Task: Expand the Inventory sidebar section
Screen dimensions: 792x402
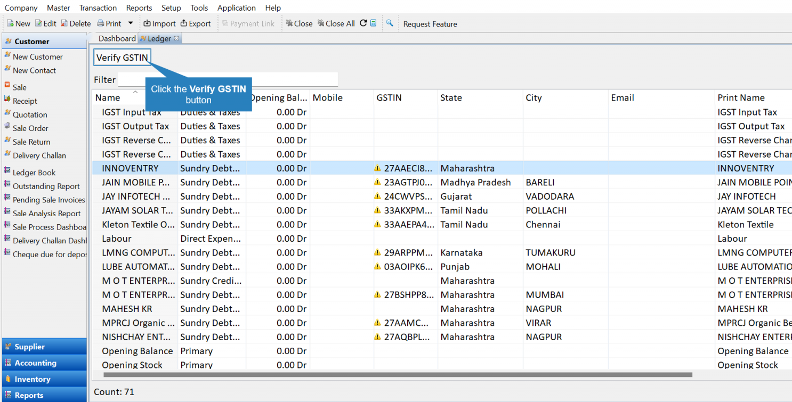Action: tap(44, 379)
